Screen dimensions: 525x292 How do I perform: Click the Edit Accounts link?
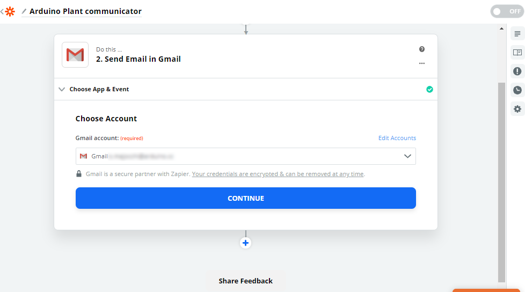(397, 138)
